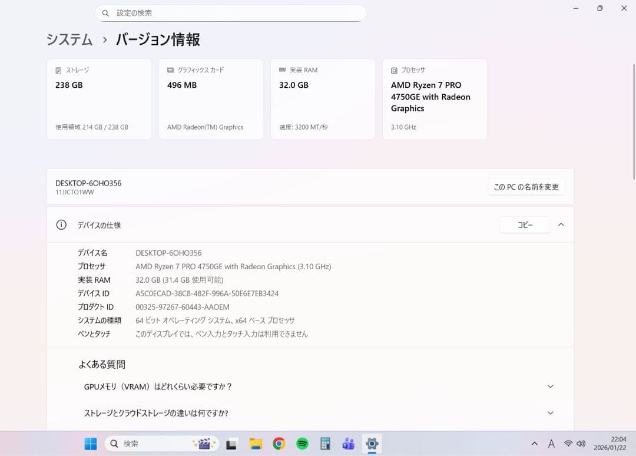
Task: Click the 設定の検索 search field
Action: click(231, 12)
